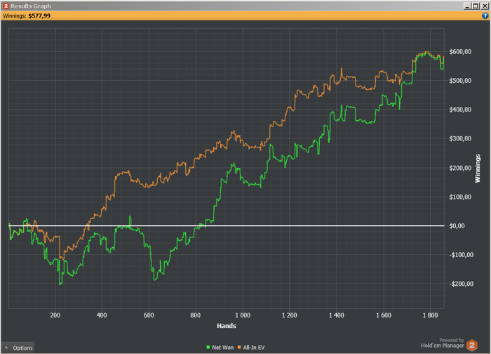
Task: Click the 1 000 hands axis label
Action: 243,315
